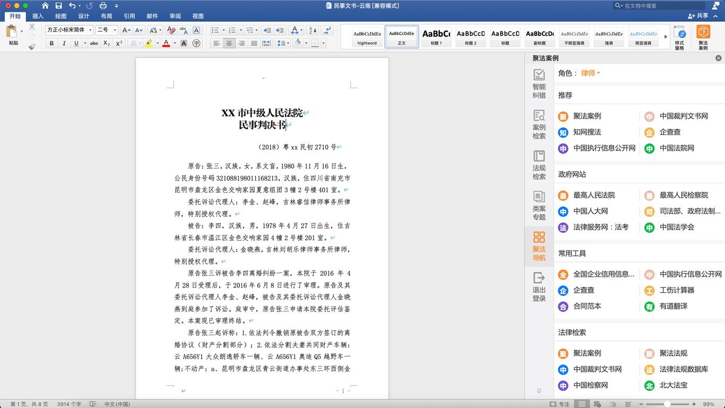Viewport: 725px width, 408px height.
Task: Toggle Bold formatting
Action: tap(51, 44)
